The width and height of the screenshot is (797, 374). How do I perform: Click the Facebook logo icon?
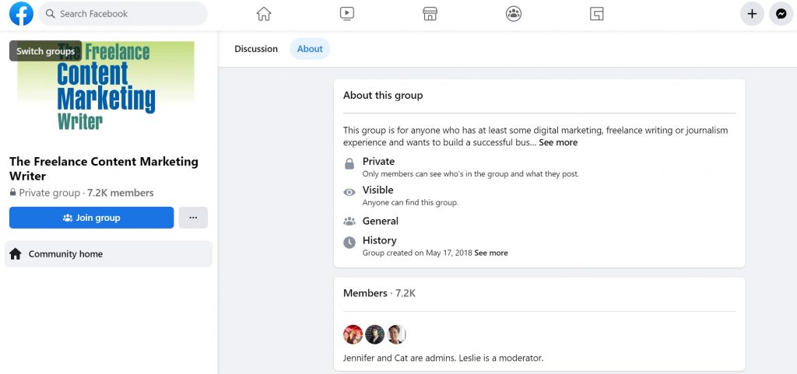21,14
